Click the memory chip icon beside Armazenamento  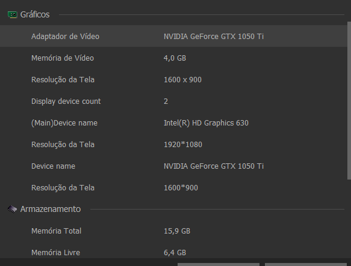(12, 210)
